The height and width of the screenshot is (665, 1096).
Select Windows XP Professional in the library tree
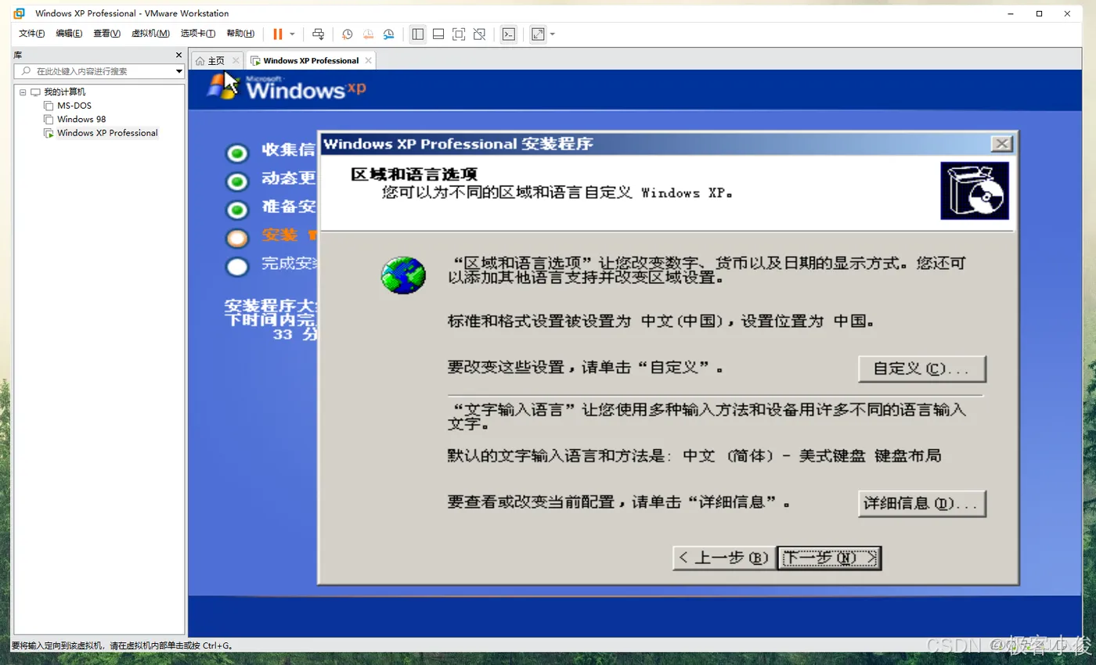pyautogui.click(x=107, y=133)
